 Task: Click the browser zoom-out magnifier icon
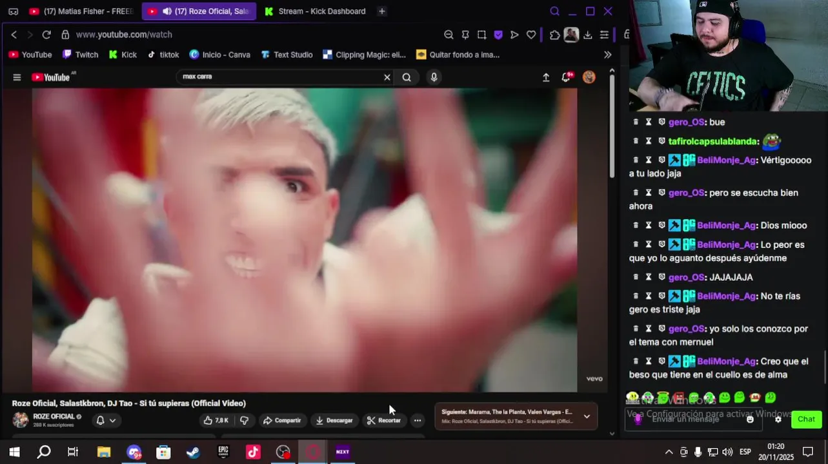click(449, 35)
